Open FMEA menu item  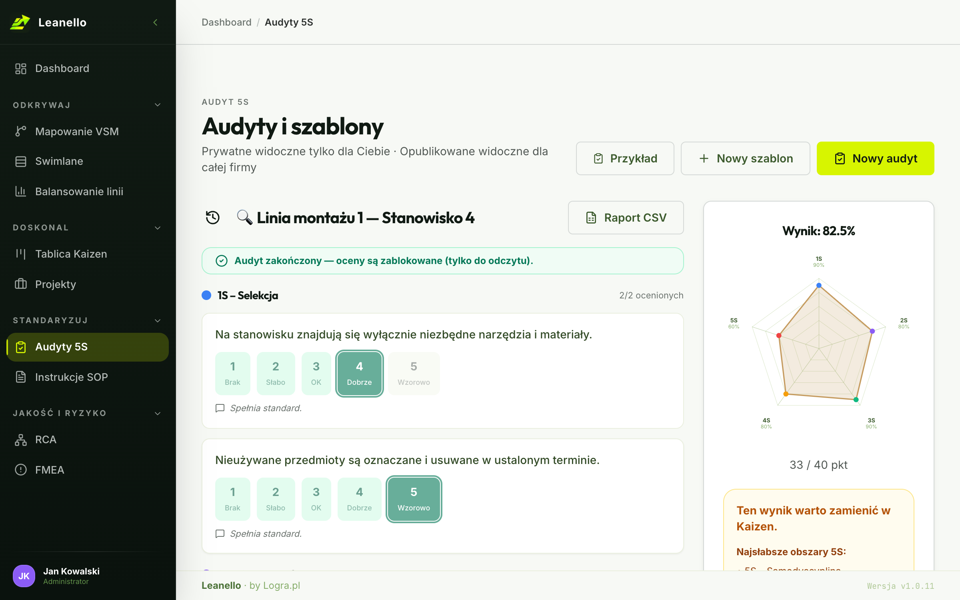(x=88, y=470)
